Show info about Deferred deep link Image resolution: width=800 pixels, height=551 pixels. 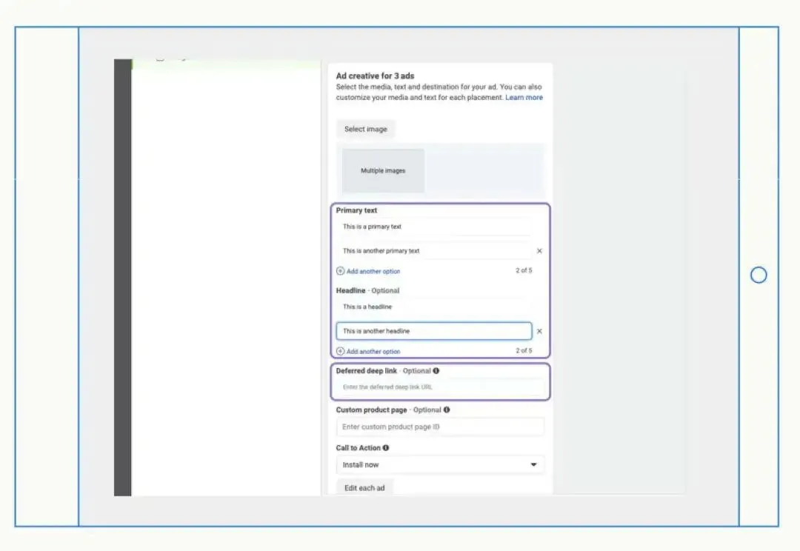click(436, 371)
